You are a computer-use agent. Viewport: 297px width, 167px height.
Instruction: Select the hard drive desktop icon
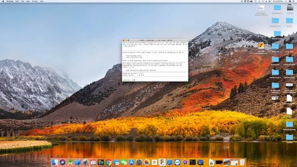(290, 7)
